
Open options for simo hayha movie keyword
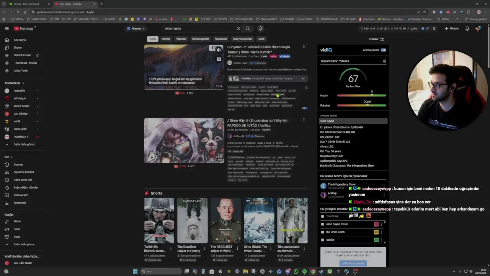click(x=381, y=224)
